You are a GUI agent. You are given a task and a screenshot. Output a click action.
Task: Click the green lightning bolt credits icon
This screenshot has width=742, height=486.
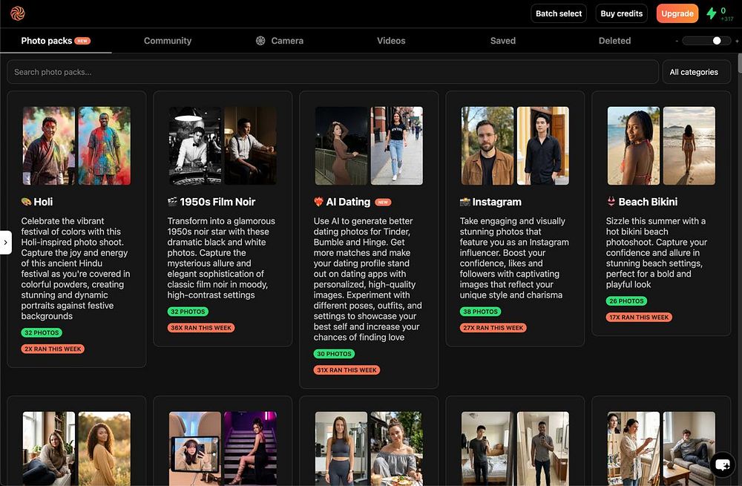[712, 13]
